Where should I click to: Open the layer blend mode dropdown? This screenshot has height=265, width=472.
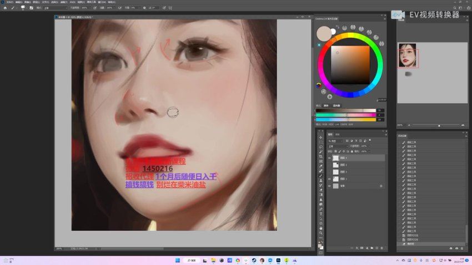point(338,146)
